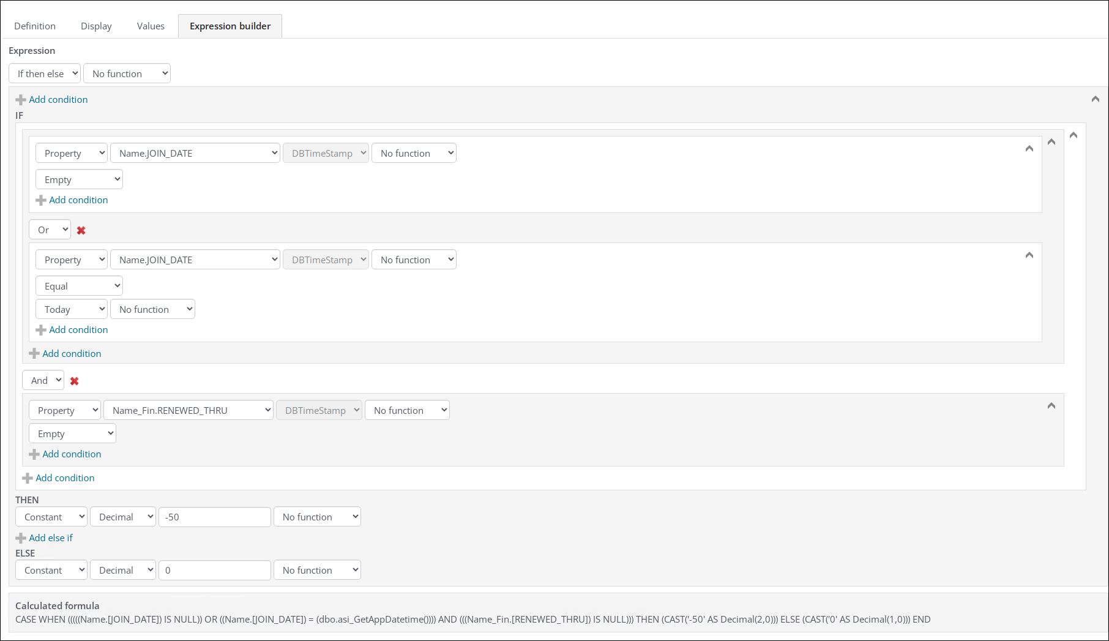Image resolution: width=1109 pixels, height=641 pixels.
Task: Open the If then else dropdown
Action: (x=45, y=73)
